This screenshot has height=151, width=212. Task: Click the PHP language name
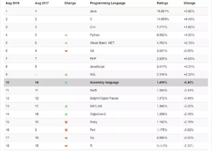[93, 59]
